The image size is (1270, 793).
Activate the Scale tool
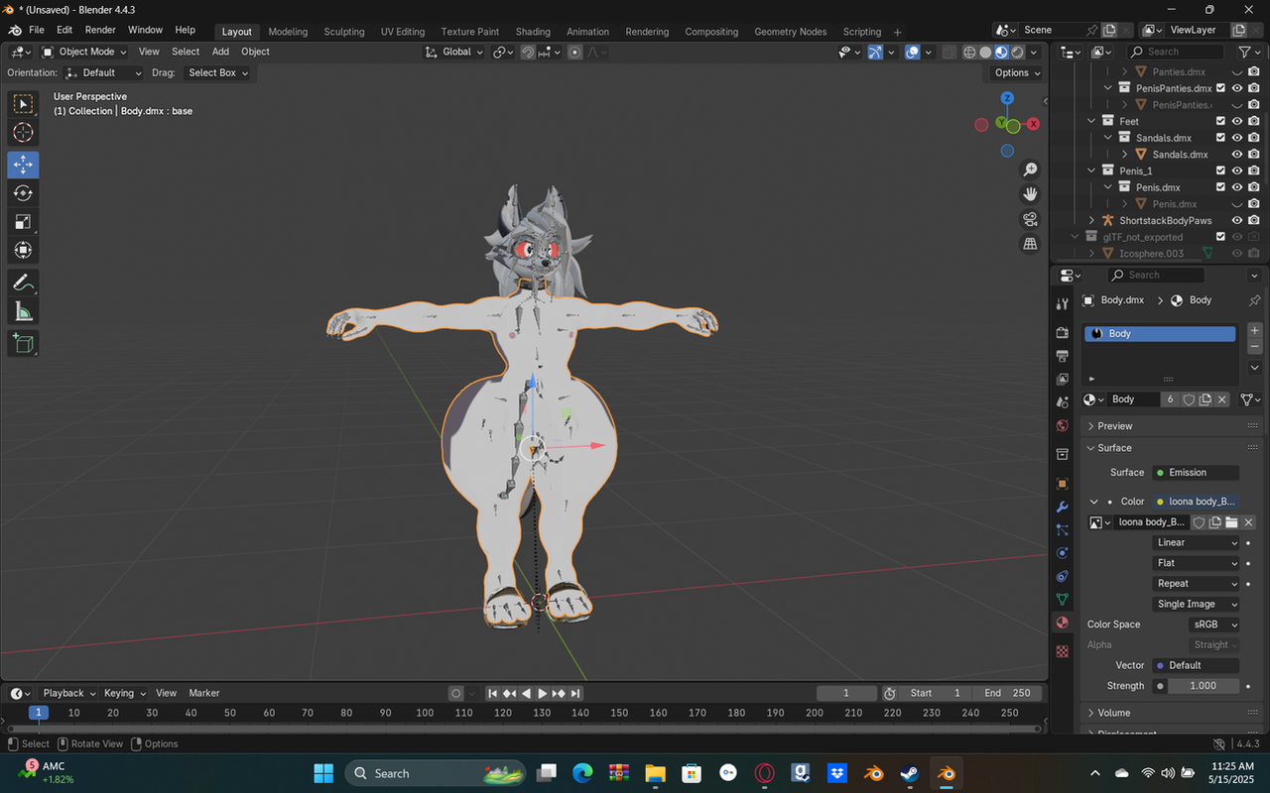pos(24,222)
